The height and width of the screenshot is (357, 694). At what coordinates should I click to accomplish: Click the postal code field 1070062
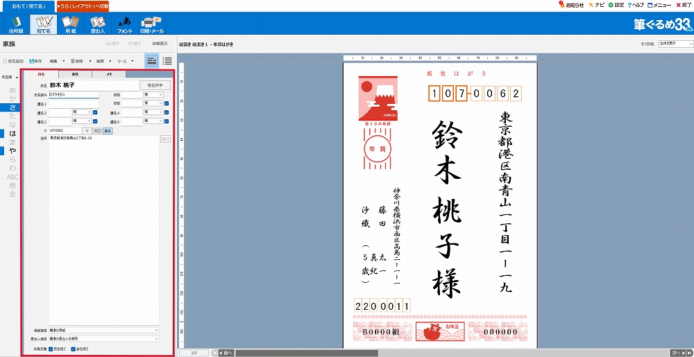pos(65,131)
